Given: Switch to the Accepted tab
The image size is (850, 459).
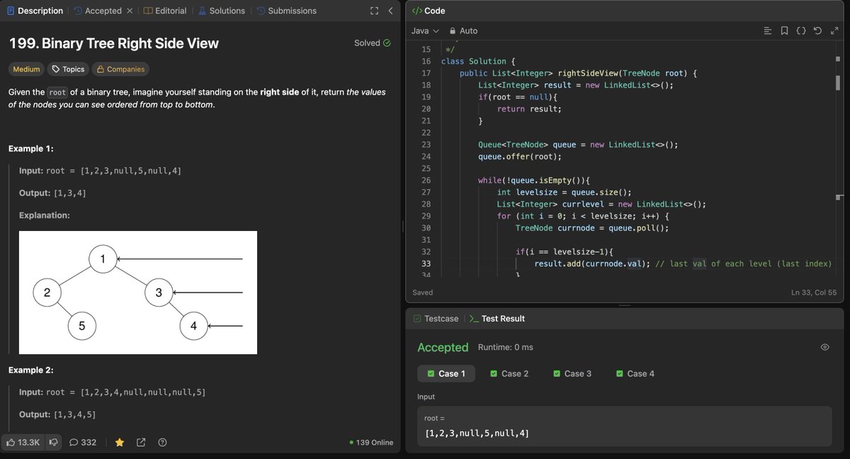Looking at the screenshot, I should click(96, 11).
